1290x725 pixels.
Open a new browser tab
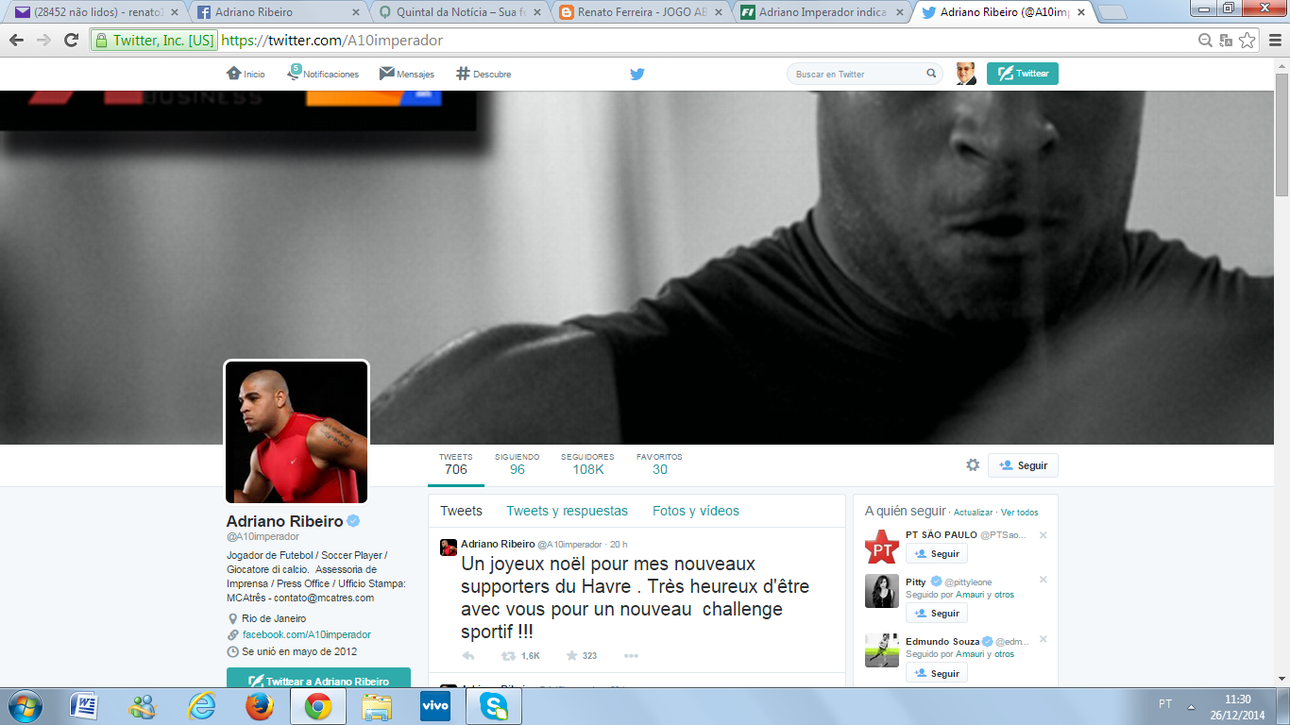pyautogui.click(x=1112, y=12)
